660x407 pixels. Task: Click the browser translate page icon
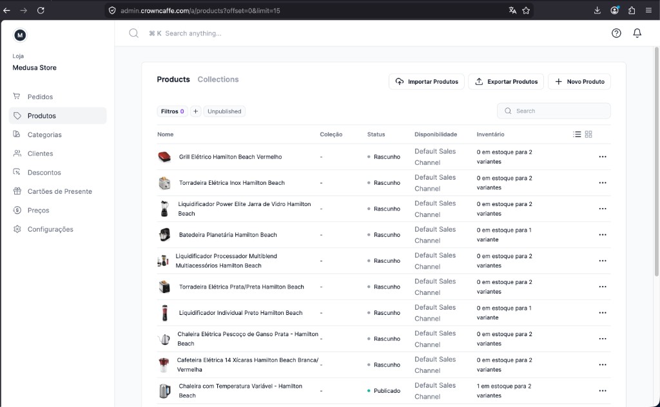(x=512, y=10)
